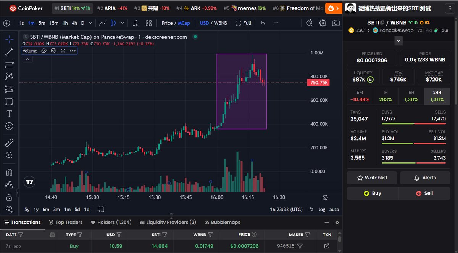The image size is (458, 253).
Task: Open the emoji icons tool
Action: 9,126
